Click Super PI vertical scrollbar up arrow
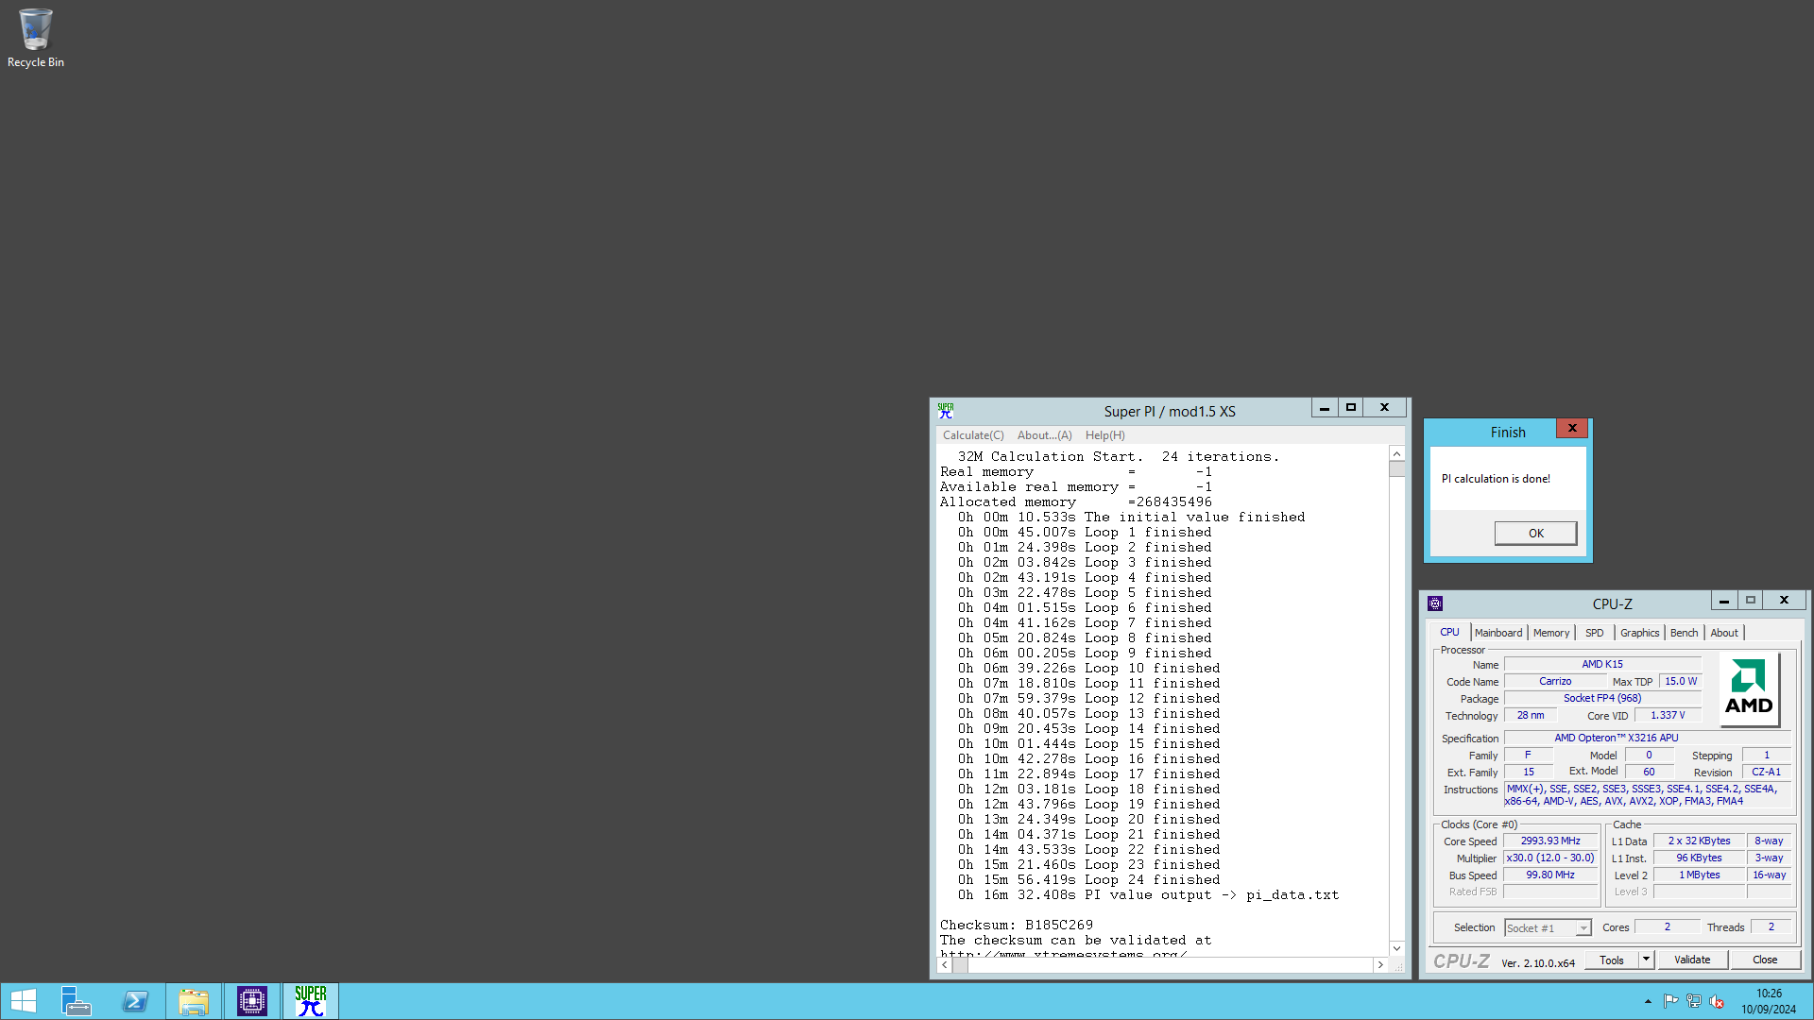 (x=1396, y=453)
